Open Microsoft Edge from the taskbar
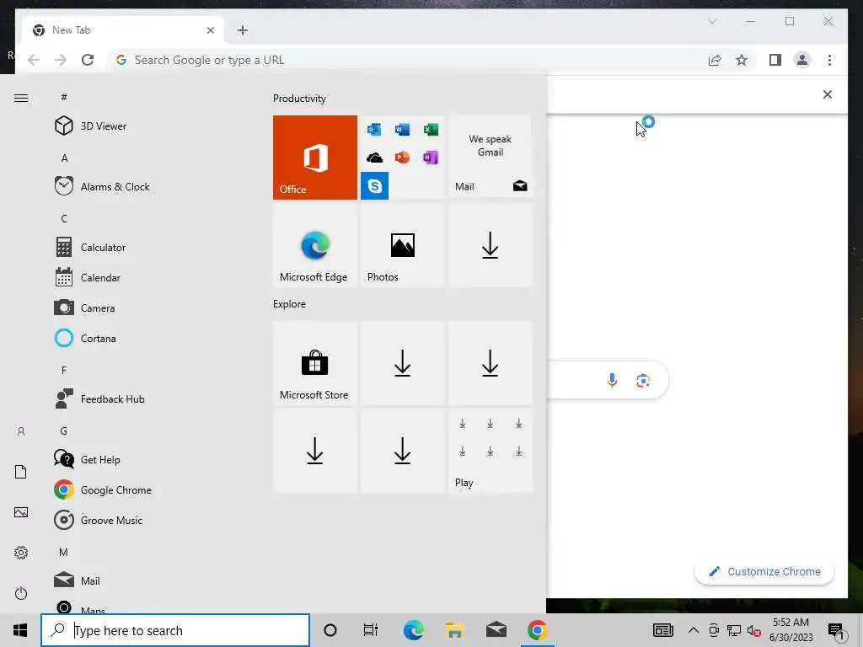 pyautogui.click(x=413, y=630)
